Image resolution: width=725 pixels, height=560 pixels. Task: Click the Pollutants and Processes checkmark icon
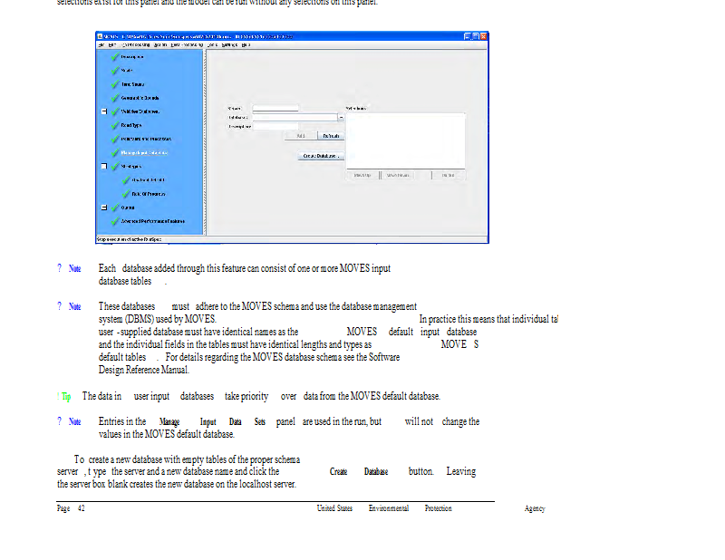[x=115, y=139]
